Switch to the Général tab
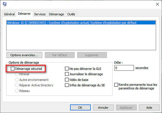The image size is (162, 113). (x=9, y=14)
